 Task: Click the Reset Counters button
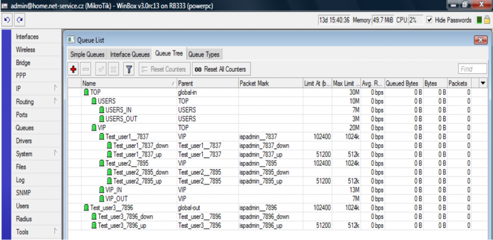tap(164, 69)
